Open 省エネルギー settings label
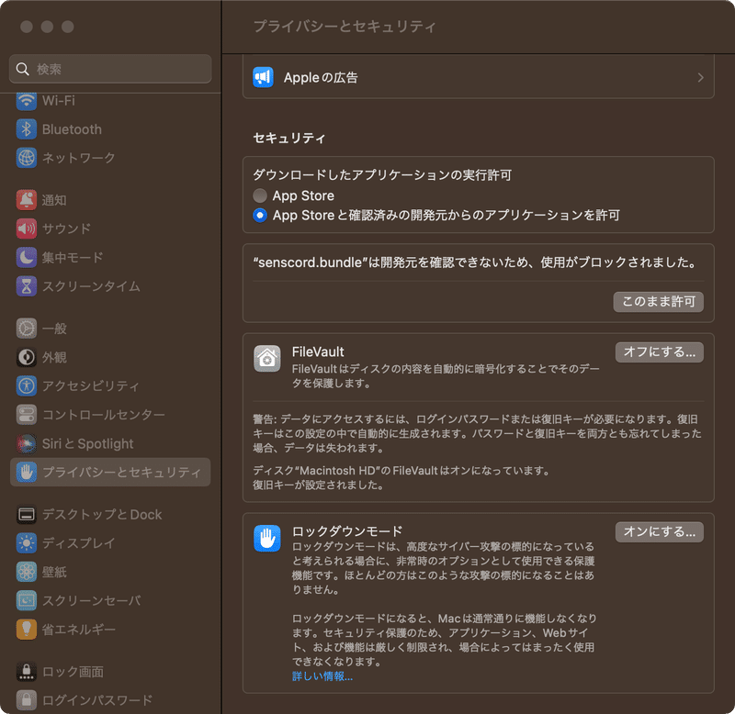This screenshot has height=714, width=735. click(x=79, y=630)
